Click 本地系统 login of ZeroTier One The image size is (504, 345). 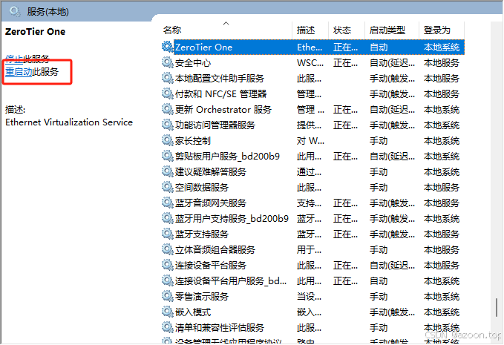coord(442,47)
